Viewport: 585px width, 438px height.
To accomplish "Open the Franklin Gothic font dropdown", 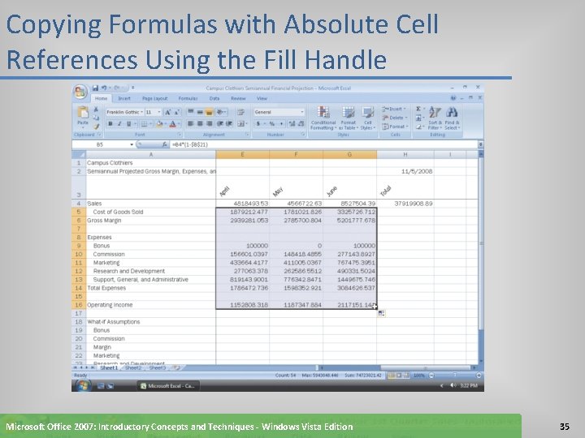I will [141, 112].
